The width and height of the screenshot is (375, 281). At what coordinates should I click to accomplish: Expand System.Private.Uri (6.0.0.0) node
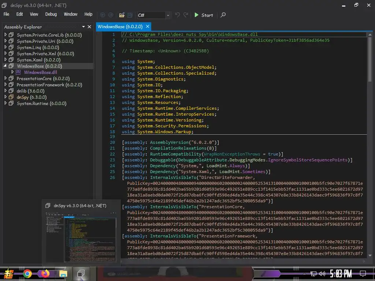coord(5,41)
